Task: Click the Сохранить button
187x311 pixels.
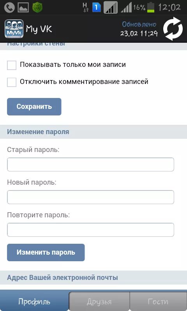Action: coord(34,107)
